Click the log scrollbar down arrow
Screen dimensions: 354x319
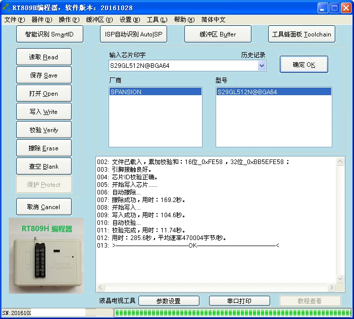point(340,278)
